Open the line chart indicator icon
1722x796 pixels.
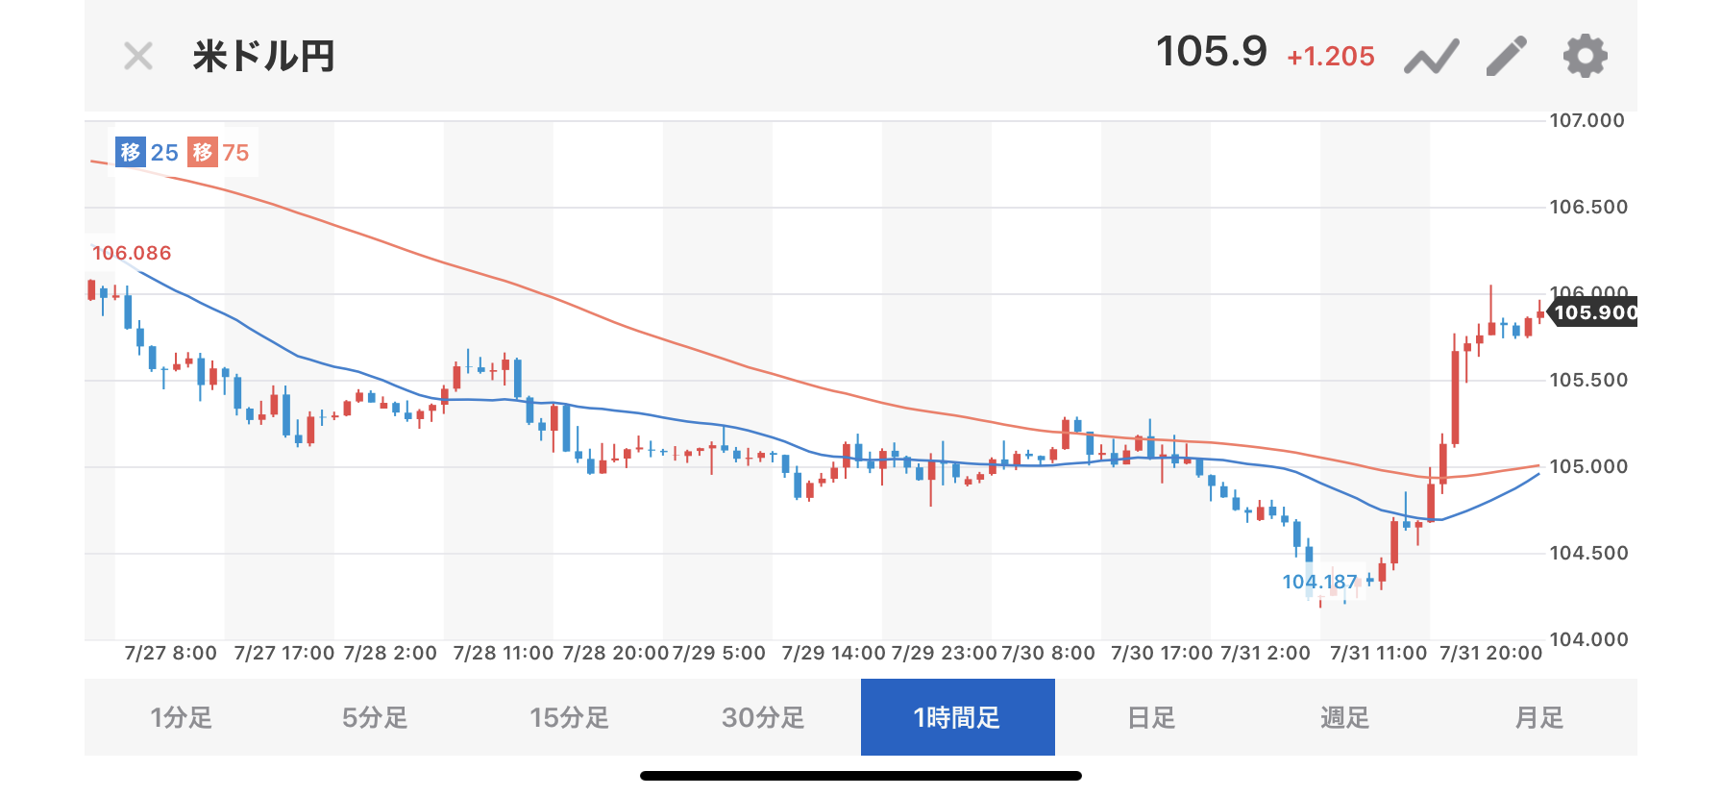pyautogui.click(x=1431, y=57)
